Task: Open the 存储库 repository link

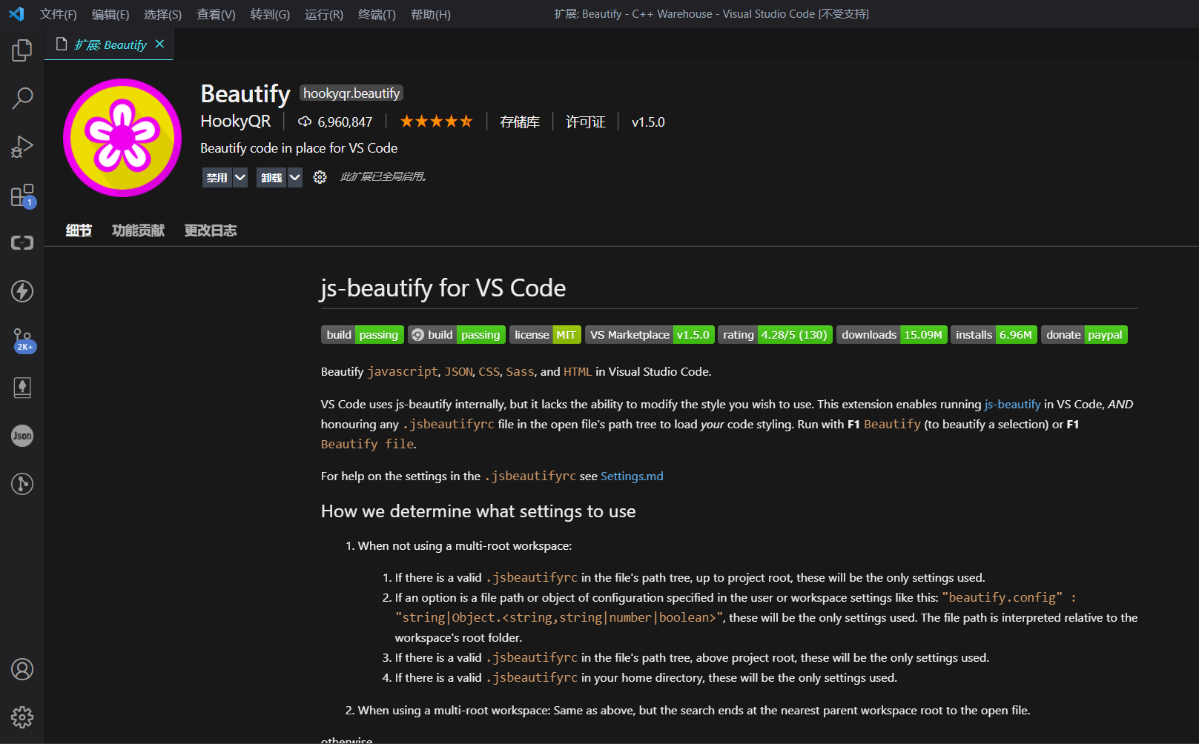Action: (x=520, y=122)
